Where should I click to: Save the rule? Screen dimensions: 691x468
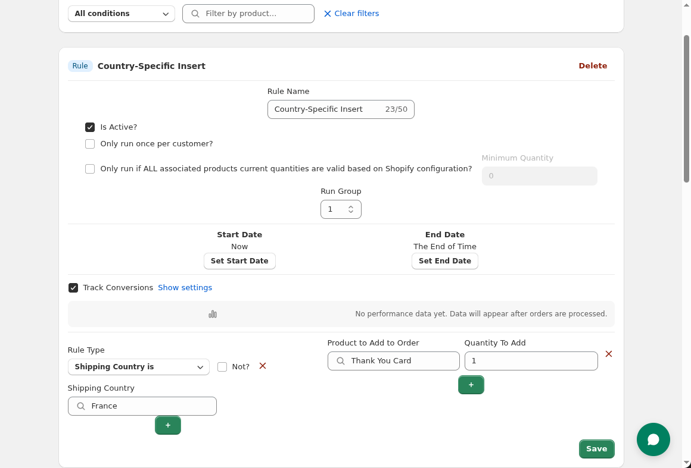click(596, 448)
